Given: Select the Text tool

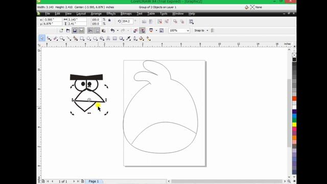Looking at the screenshot, I should (108, 38).
